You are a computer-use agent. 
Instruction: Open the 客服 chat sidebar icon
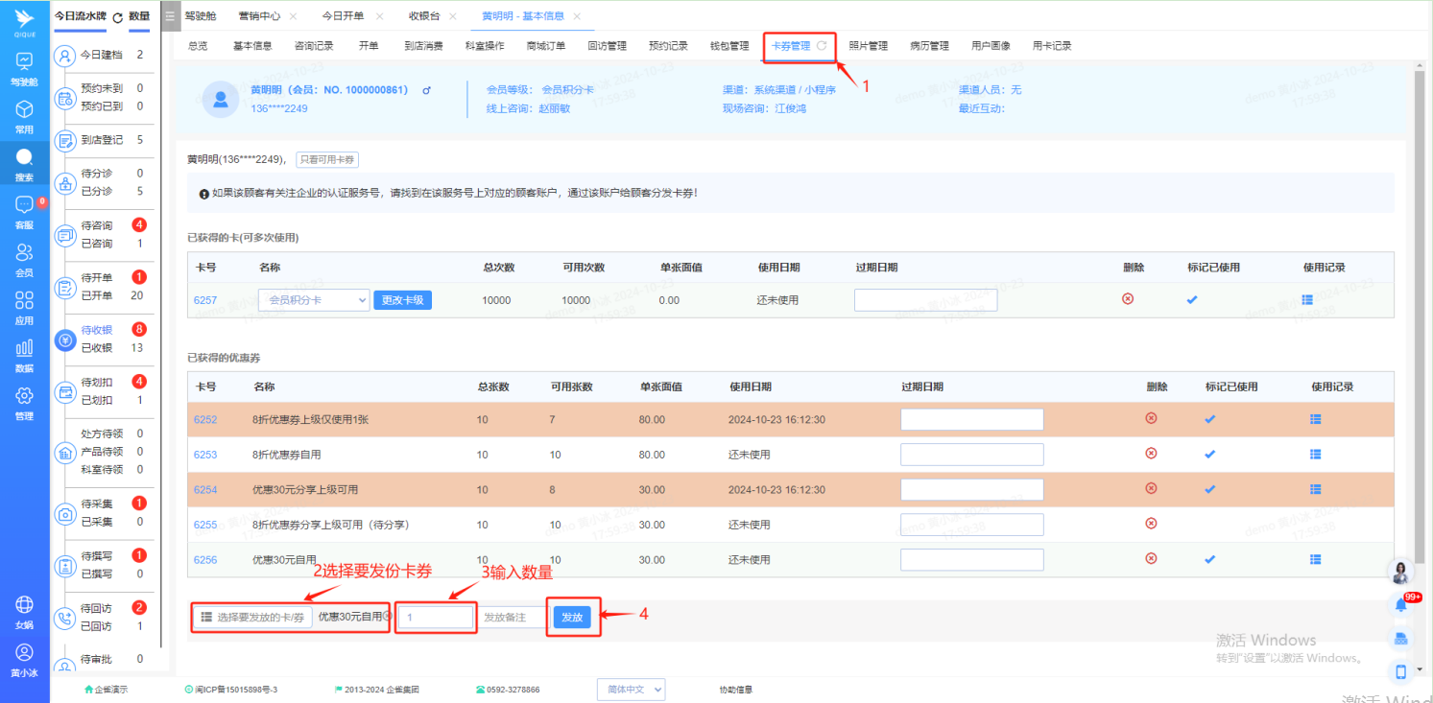coord(24,211)
